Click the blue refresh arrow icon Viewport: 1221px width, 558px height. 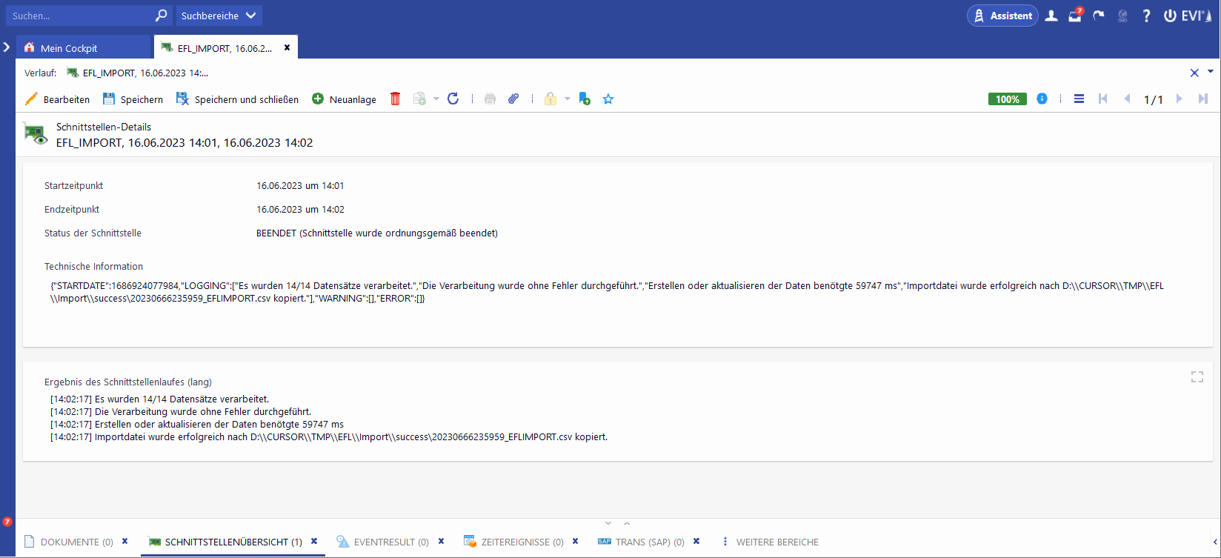(x=453, y=99)
